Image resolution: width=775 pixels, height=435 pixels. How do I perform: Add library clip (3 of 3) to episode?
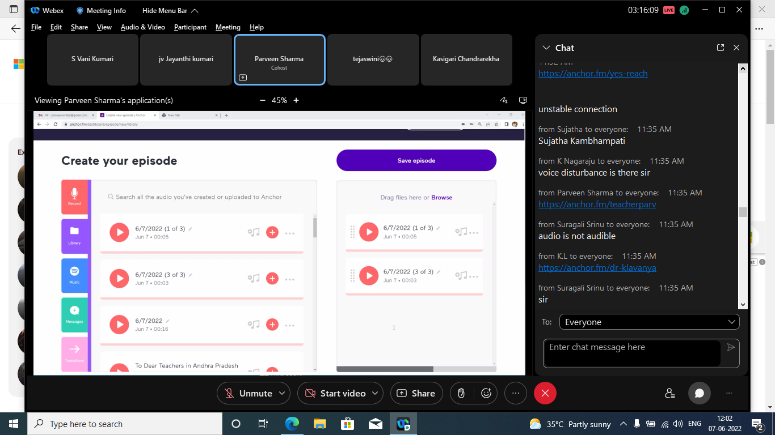(272, 279)
